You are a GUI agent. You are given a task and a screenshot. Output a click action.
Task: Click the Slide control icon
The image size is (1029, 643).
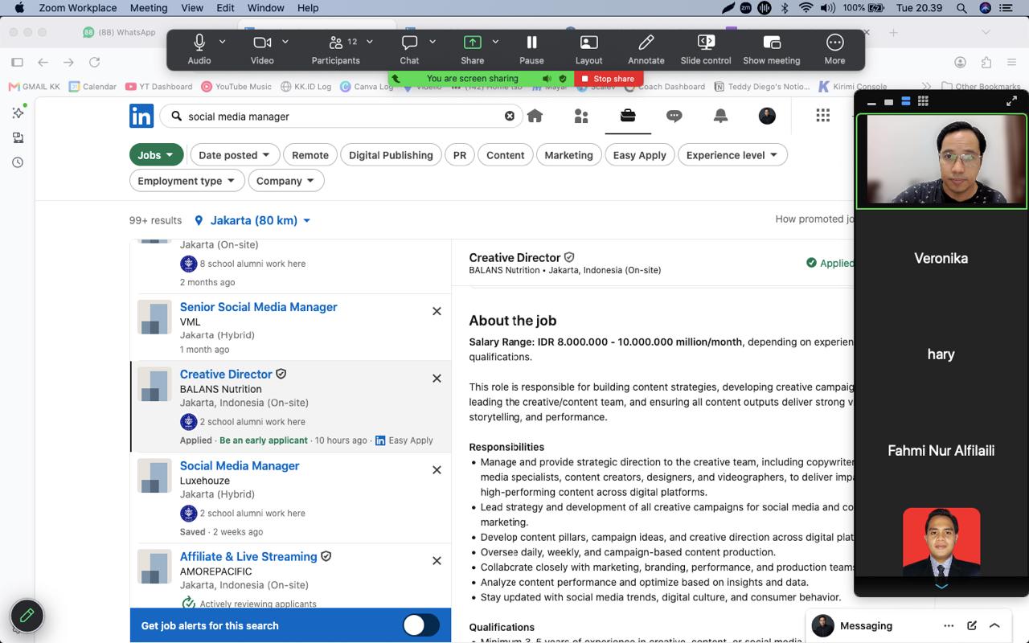coord(706,43)
